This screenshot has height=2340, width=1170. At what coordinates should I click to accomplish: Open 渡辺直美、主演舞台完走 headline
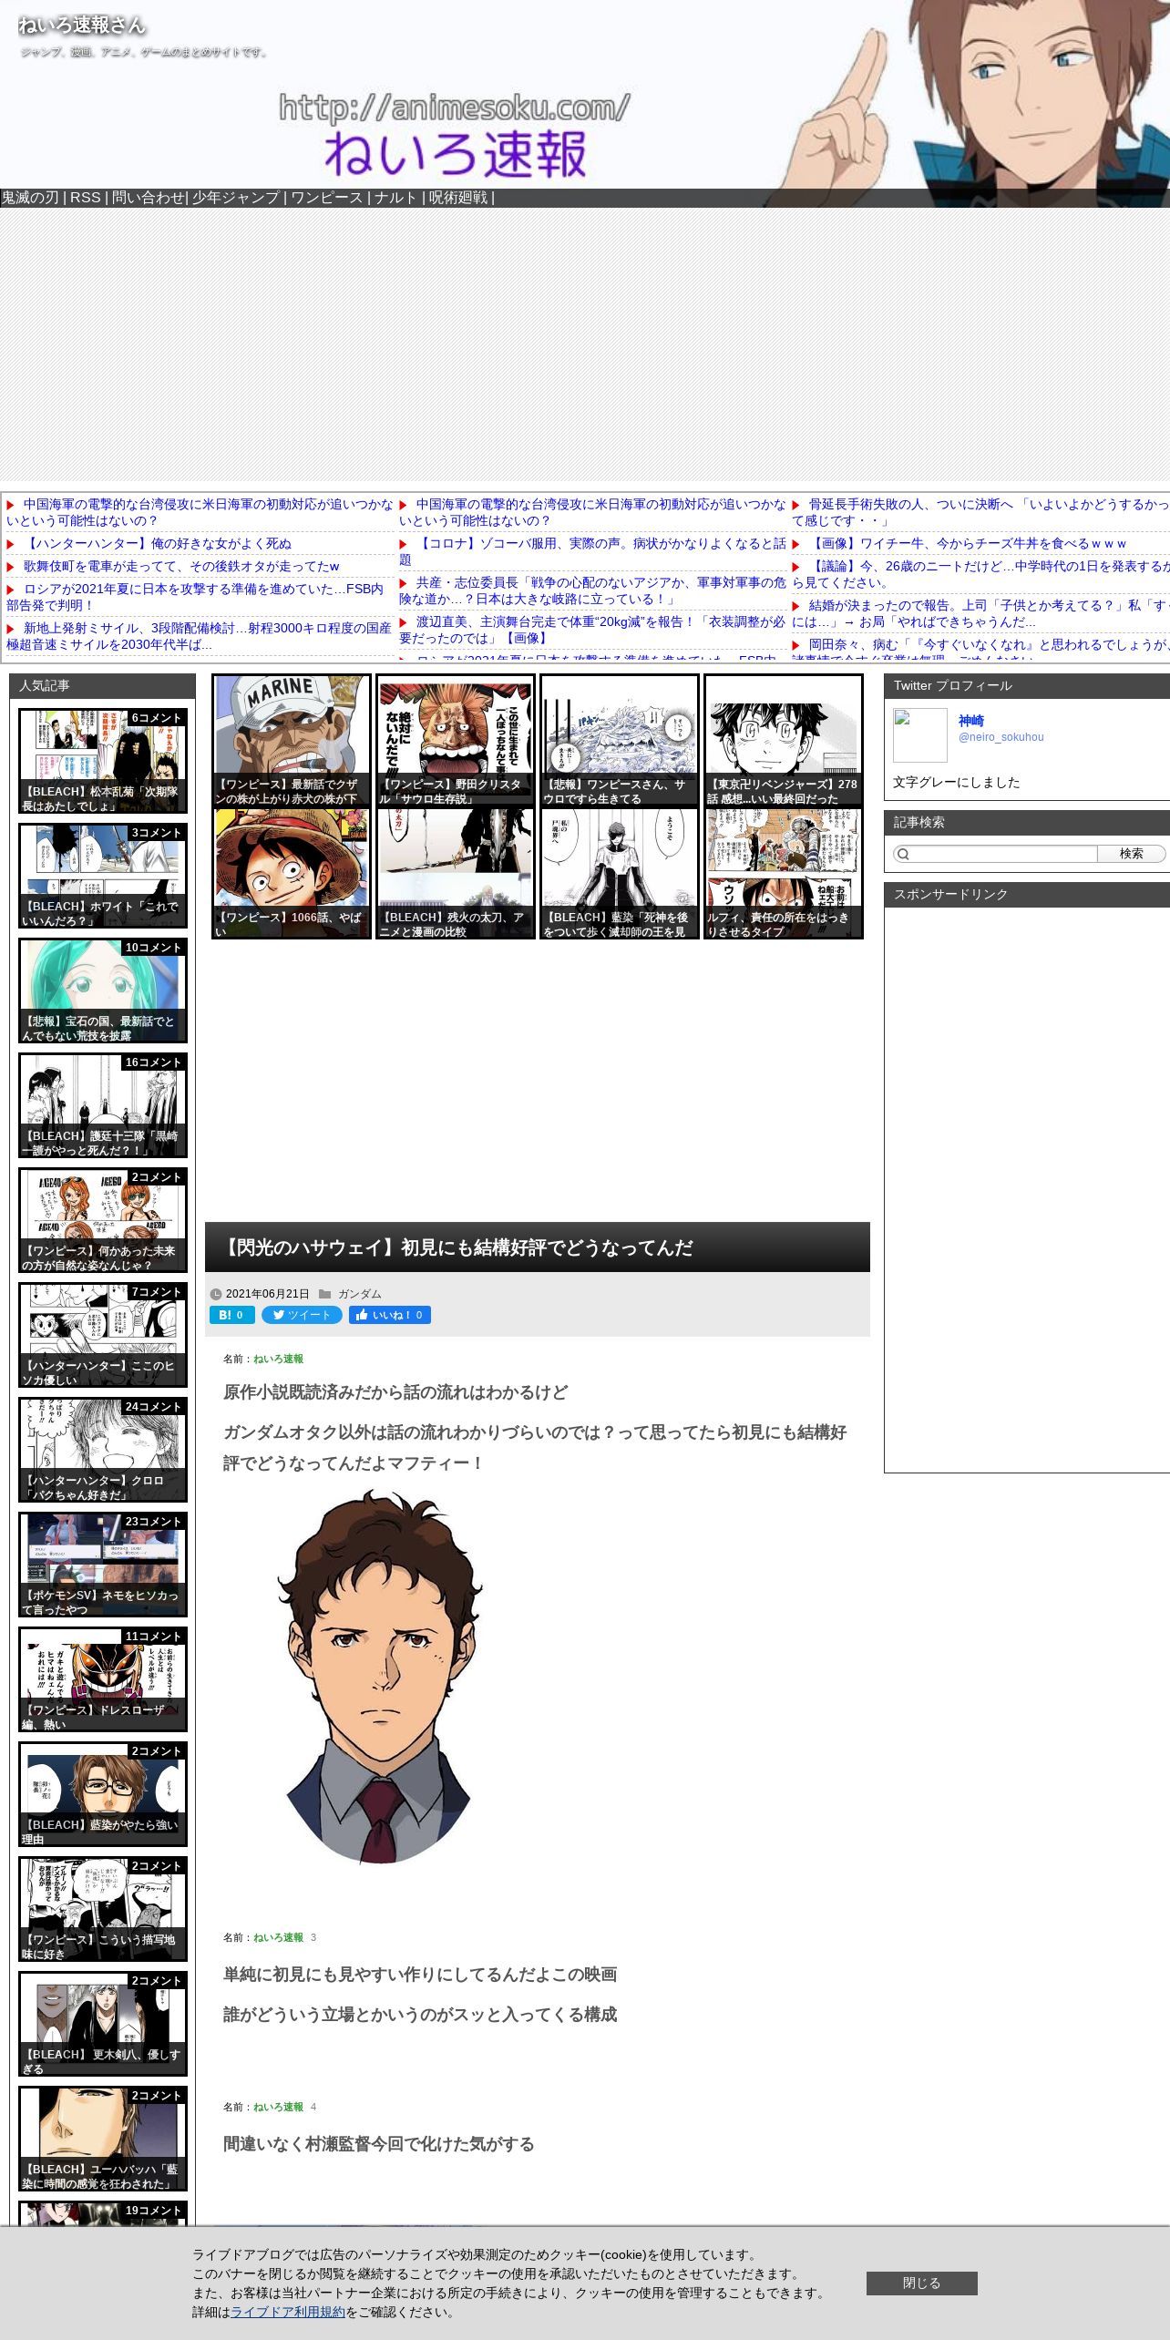pos(592,630)
